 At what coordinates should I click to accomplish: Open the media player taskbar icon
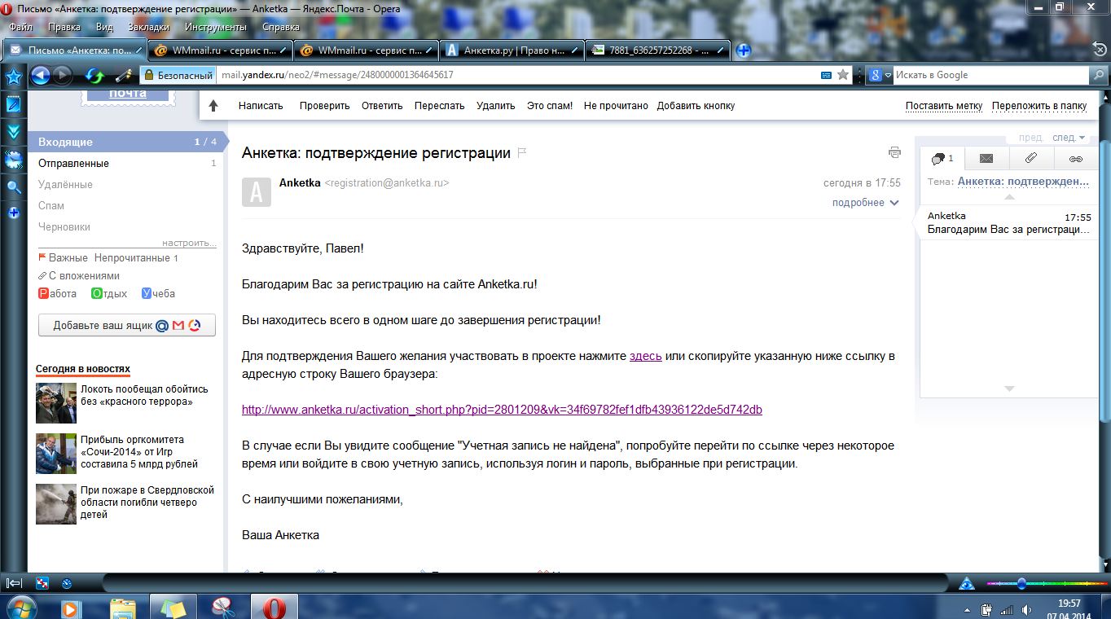click(x=70, y=608)
